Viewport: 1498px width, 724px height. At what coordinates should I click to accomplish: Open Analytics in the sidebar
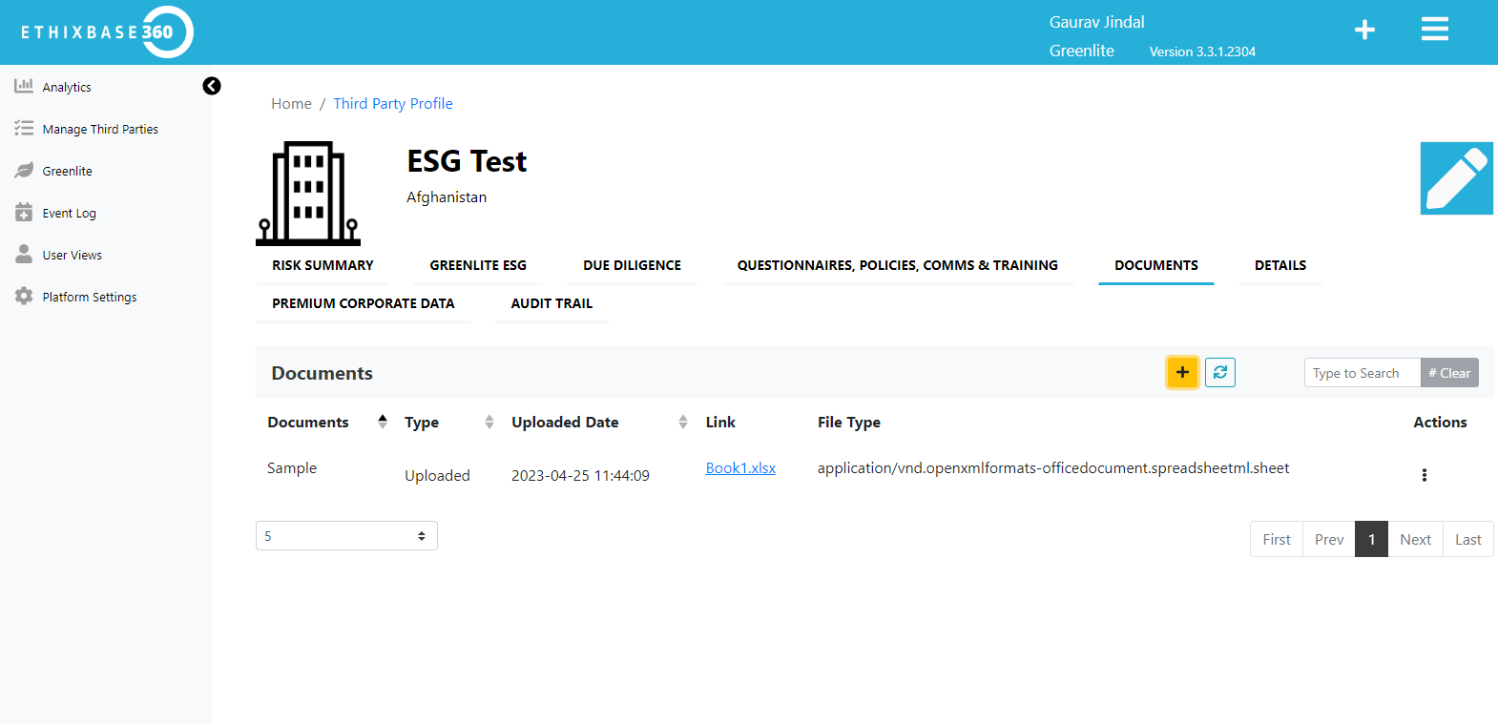coord(67,87)
